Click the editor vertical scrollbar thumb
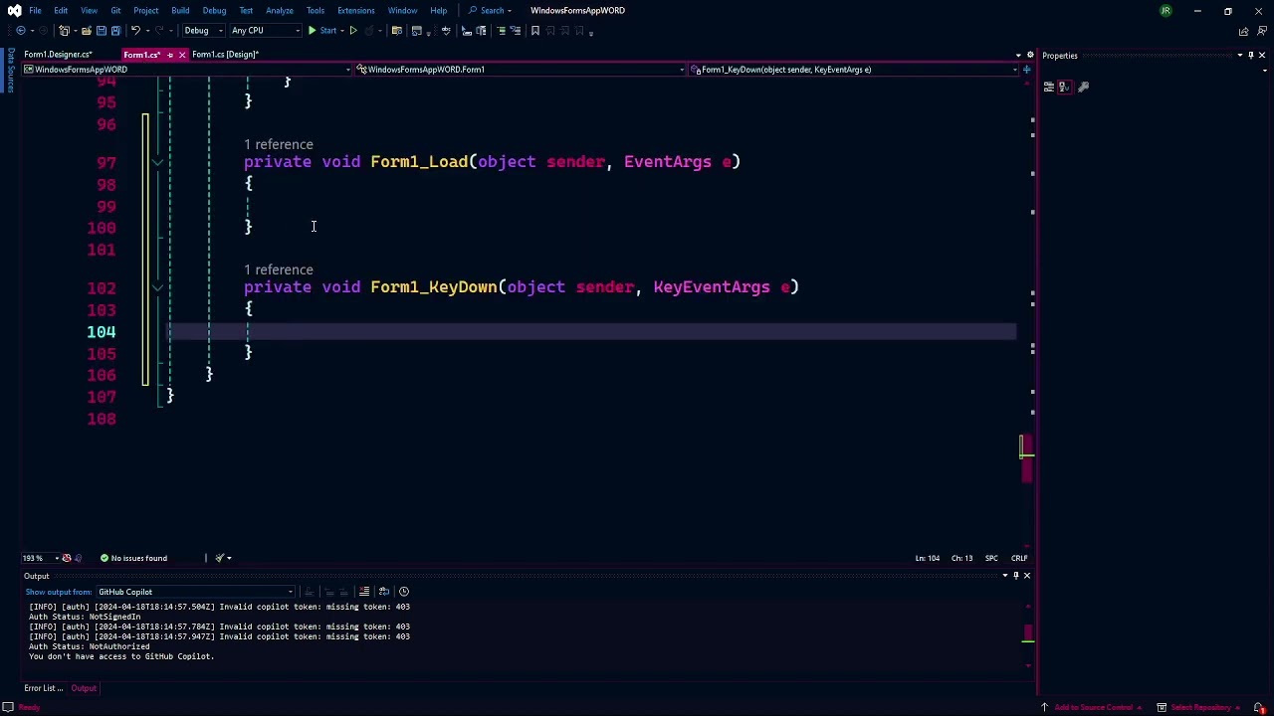 click(1027, 459)
